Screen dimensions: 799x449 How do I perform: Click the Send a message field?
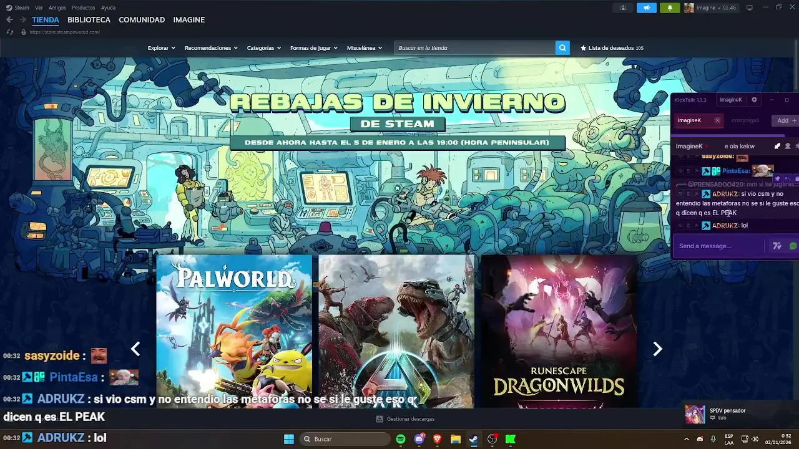[718, 246]
